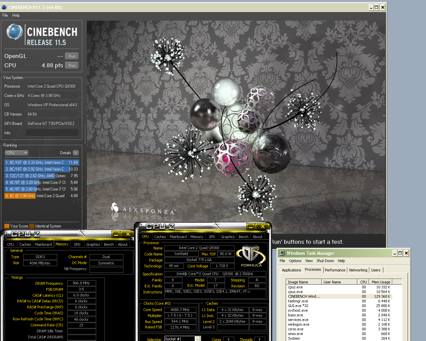The image size is (426, 341).
Task: Click the Details arrow button in Ranking
Action: point(76,153)
